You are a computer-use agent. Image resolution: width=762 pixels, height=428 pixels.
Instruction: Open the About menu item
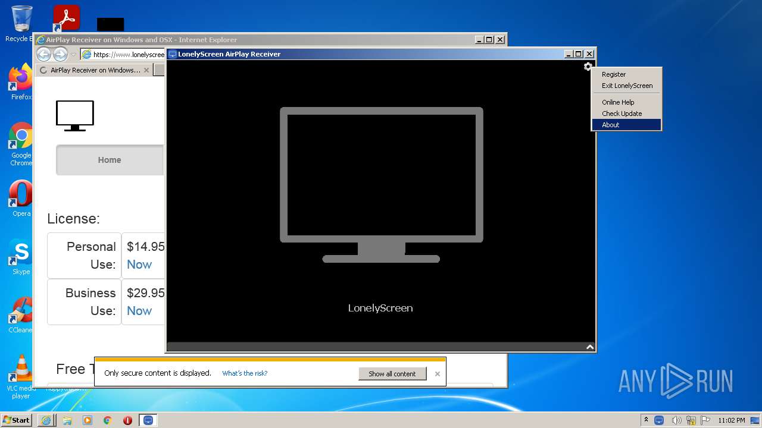pos(626,125)
